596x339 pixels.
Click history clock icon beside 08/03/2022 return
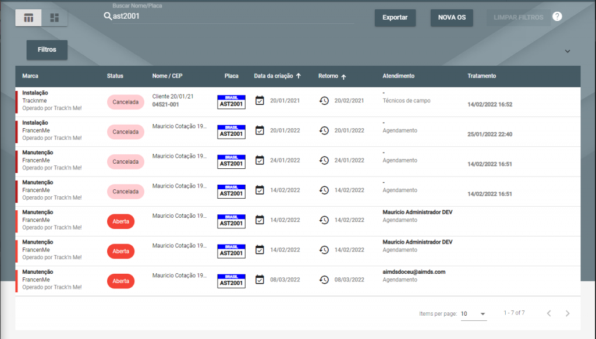tap(324, 280)
